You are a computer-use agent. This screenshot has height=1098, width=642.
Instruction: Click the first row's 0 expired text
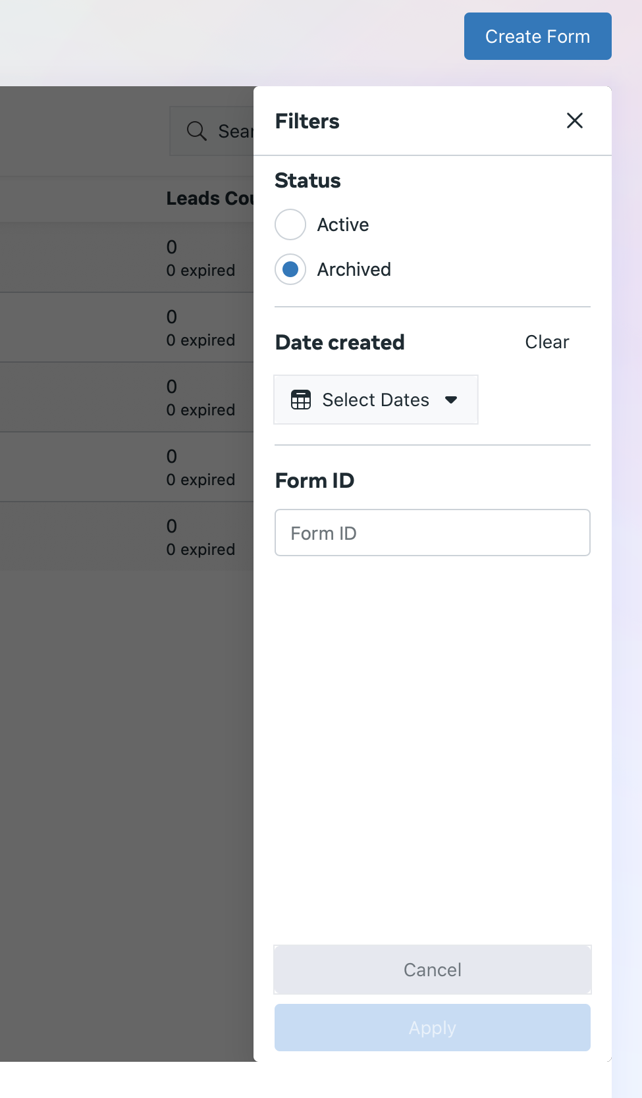point(200,271)
